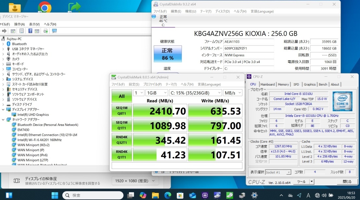Switch to CPU-Z purple chip taskbar icon
The width and height of the screenshot is (360, 200).
point(205,195)
